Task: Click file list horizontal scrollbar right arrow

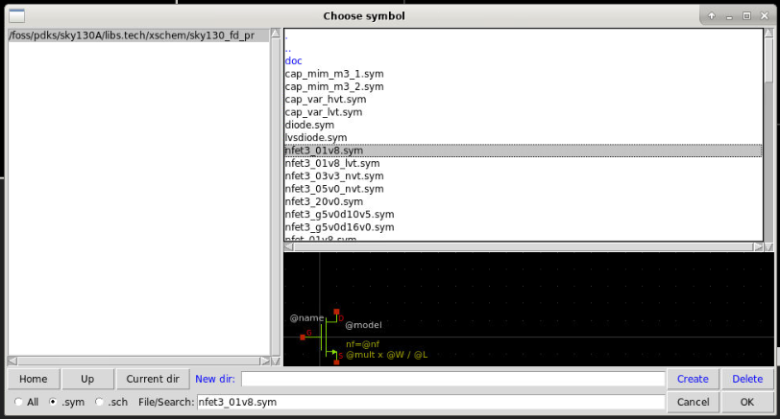Action: [x=758, y=246]
